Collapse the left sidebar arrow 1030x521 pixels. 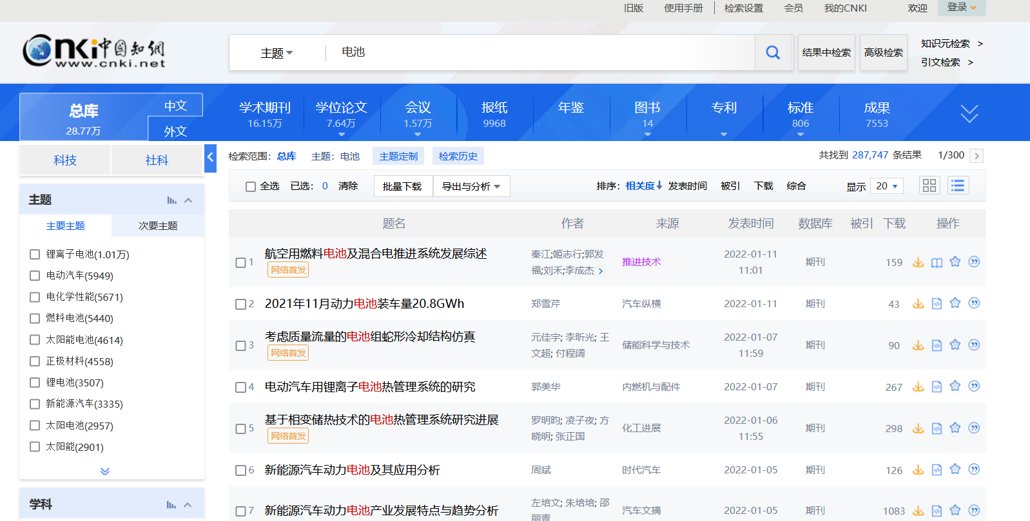pos(210,158)
